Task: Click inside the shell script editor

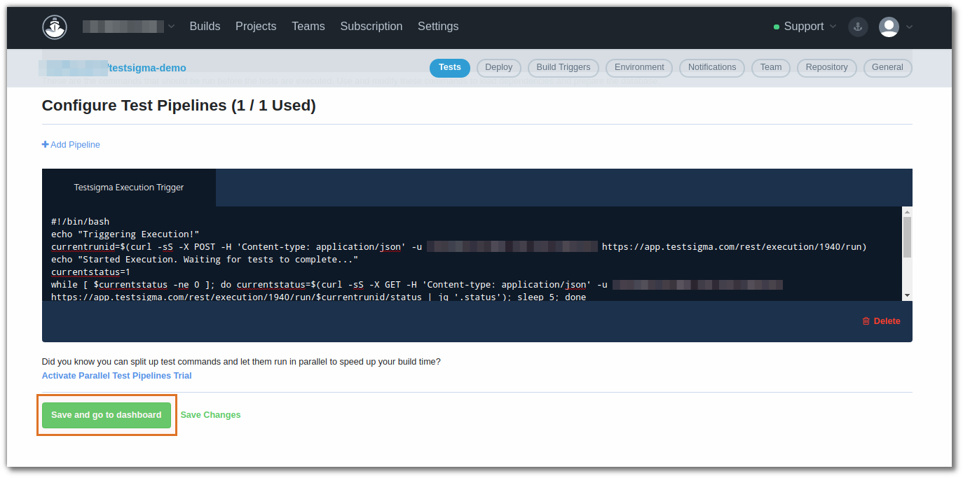Action: [421, 259]
